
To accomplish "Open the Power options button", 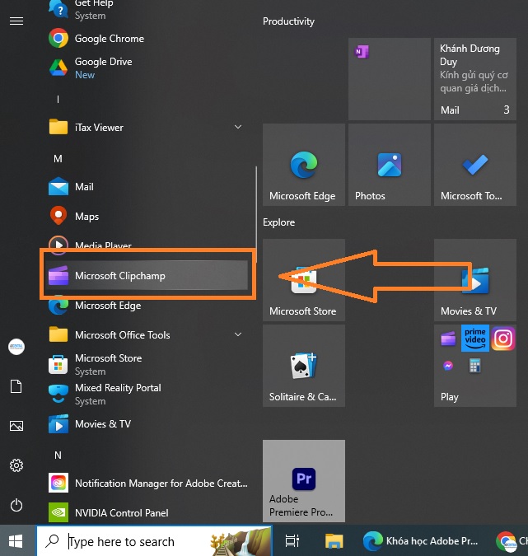I will [x=16, y=505].
